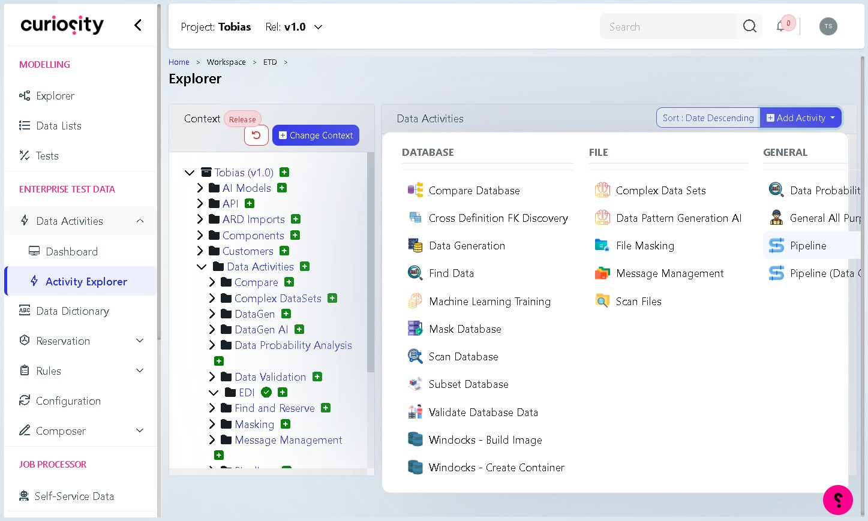The height and width of the screenshot is (521, 868).
Task: Open the notifications bell
Action: 780,26
